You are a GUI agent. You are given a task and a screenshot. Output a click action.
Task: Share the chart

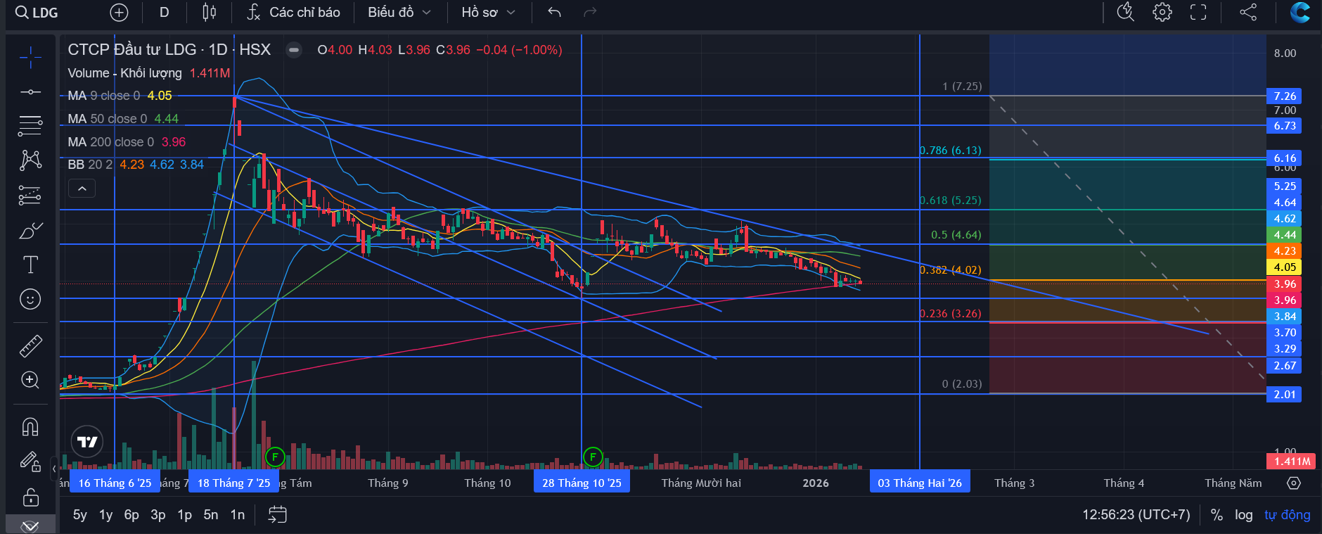point(1248,12)
